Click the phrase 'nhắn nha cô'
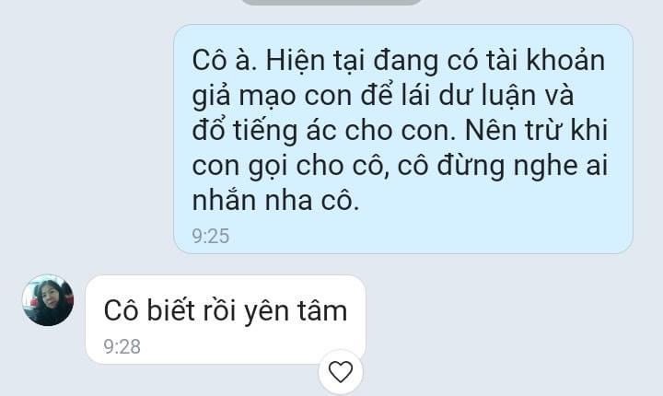The height and width of the screenshot is (396, 663). coord(274,200)
